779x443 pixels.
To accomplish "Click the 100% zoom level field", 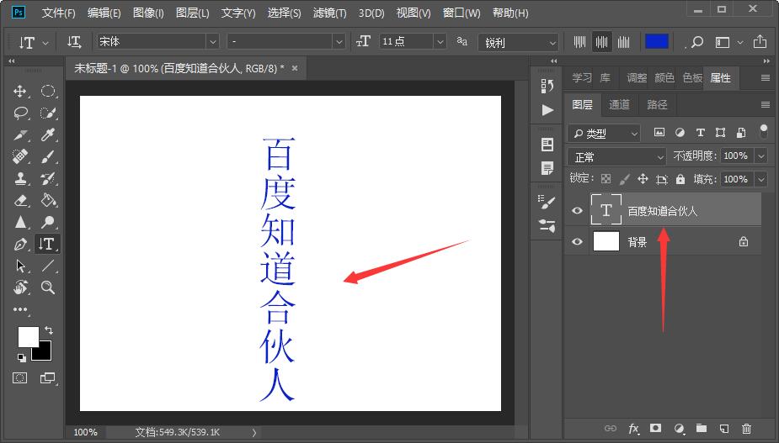I will click(85, 432).
